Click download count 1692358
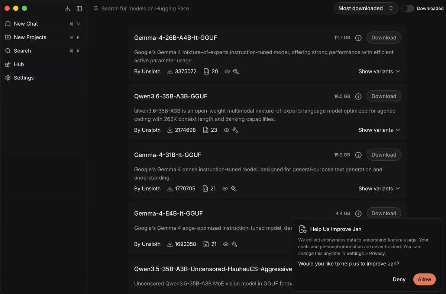Viewport: 446px width, 294px height. [185, 244]
